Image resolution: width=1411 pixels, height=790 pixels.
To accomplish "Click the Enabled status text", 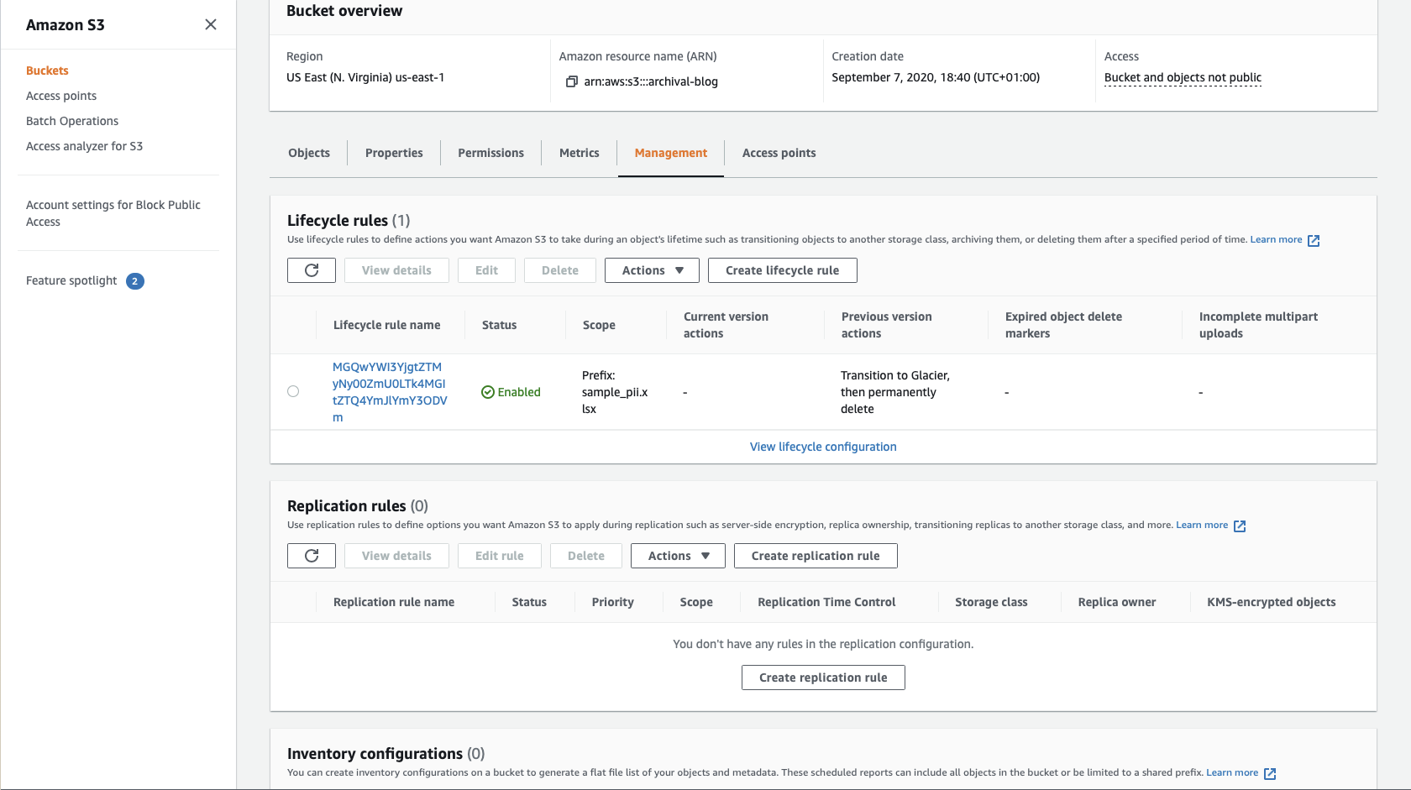I will 519,392.
